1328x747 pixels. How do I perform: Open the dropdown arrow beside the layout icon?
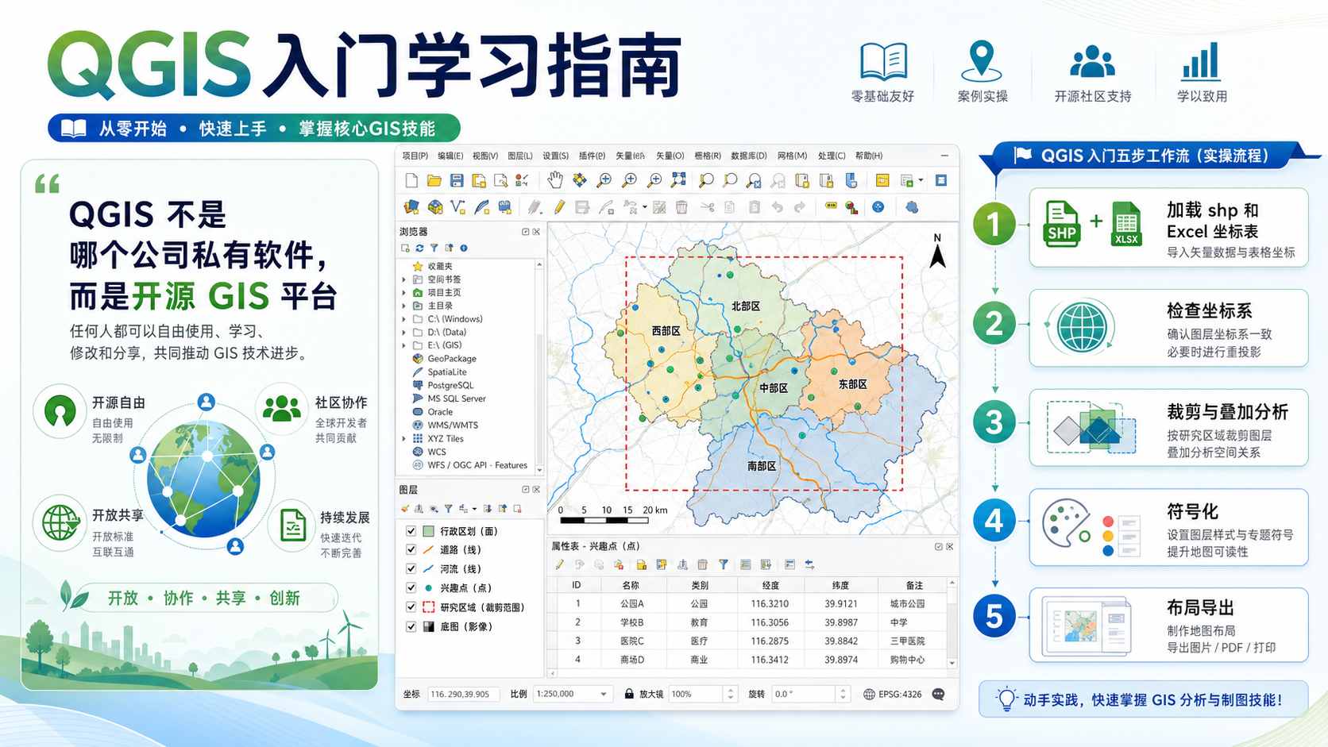tap(921, 180)
